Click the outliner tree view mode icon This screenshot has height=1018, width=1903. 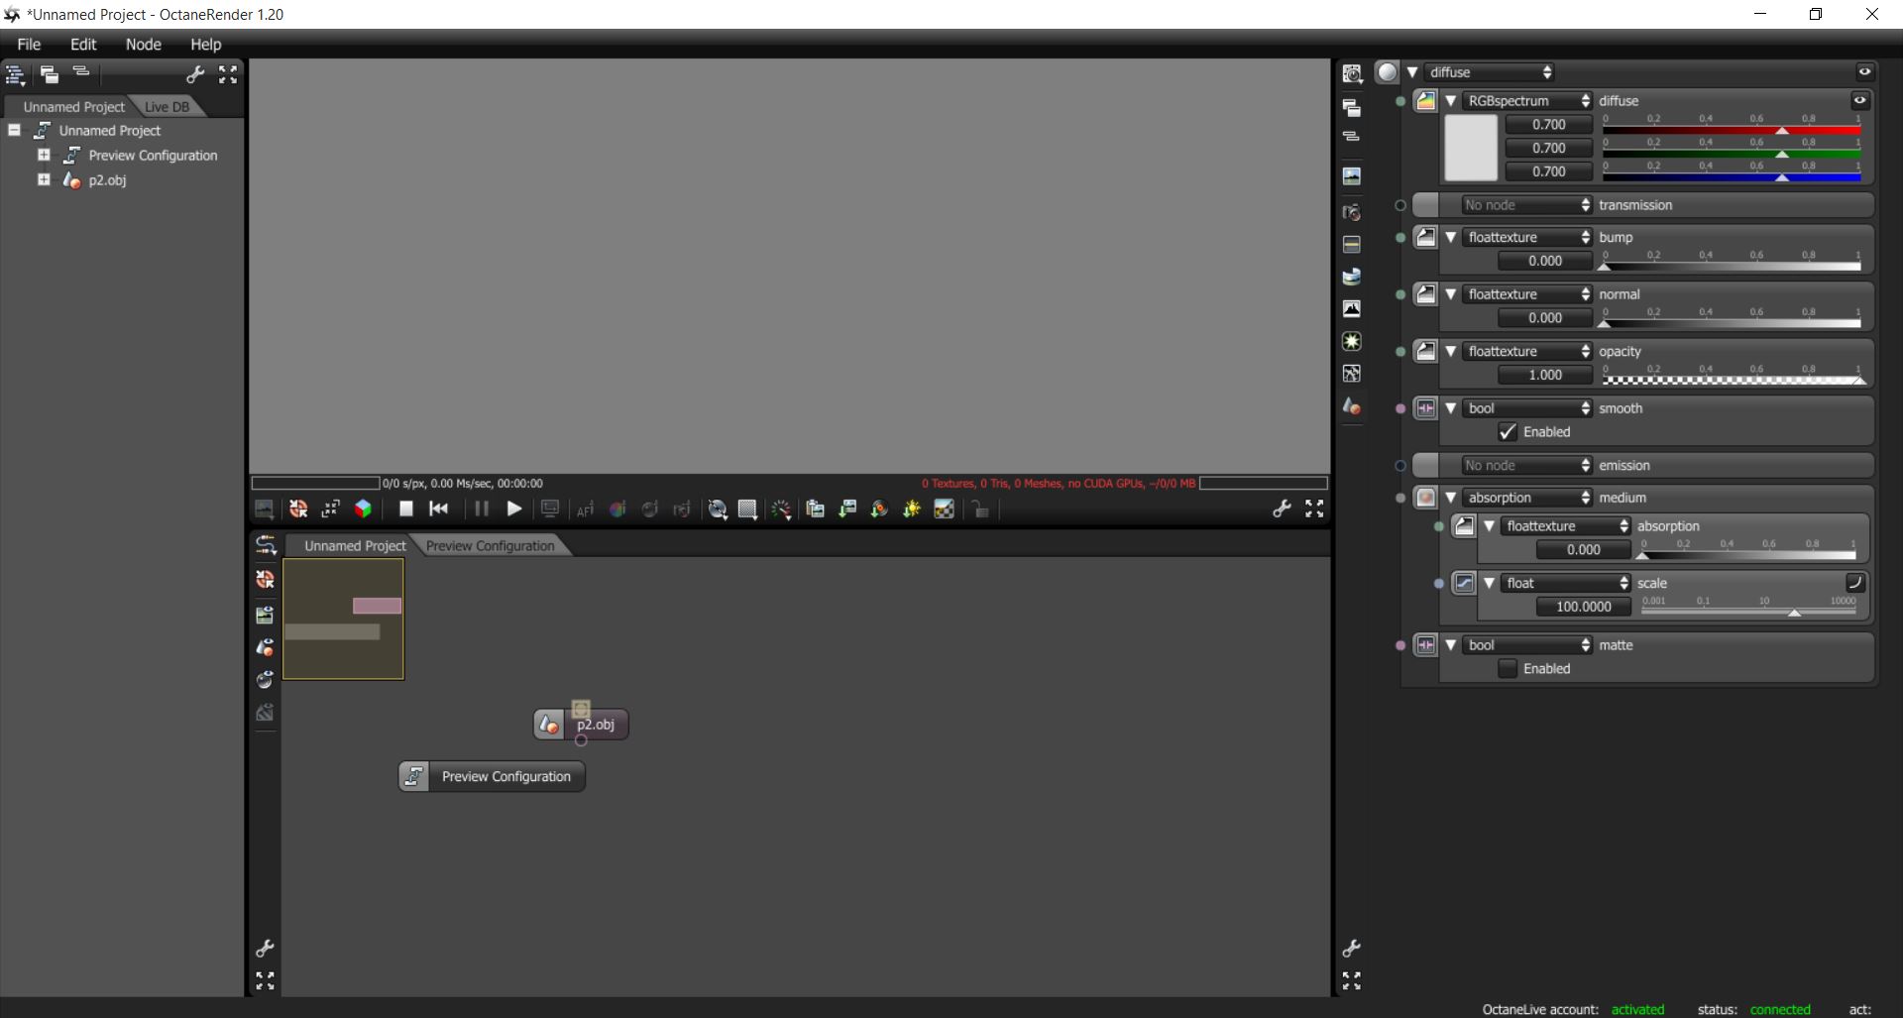tap(15, 74)
